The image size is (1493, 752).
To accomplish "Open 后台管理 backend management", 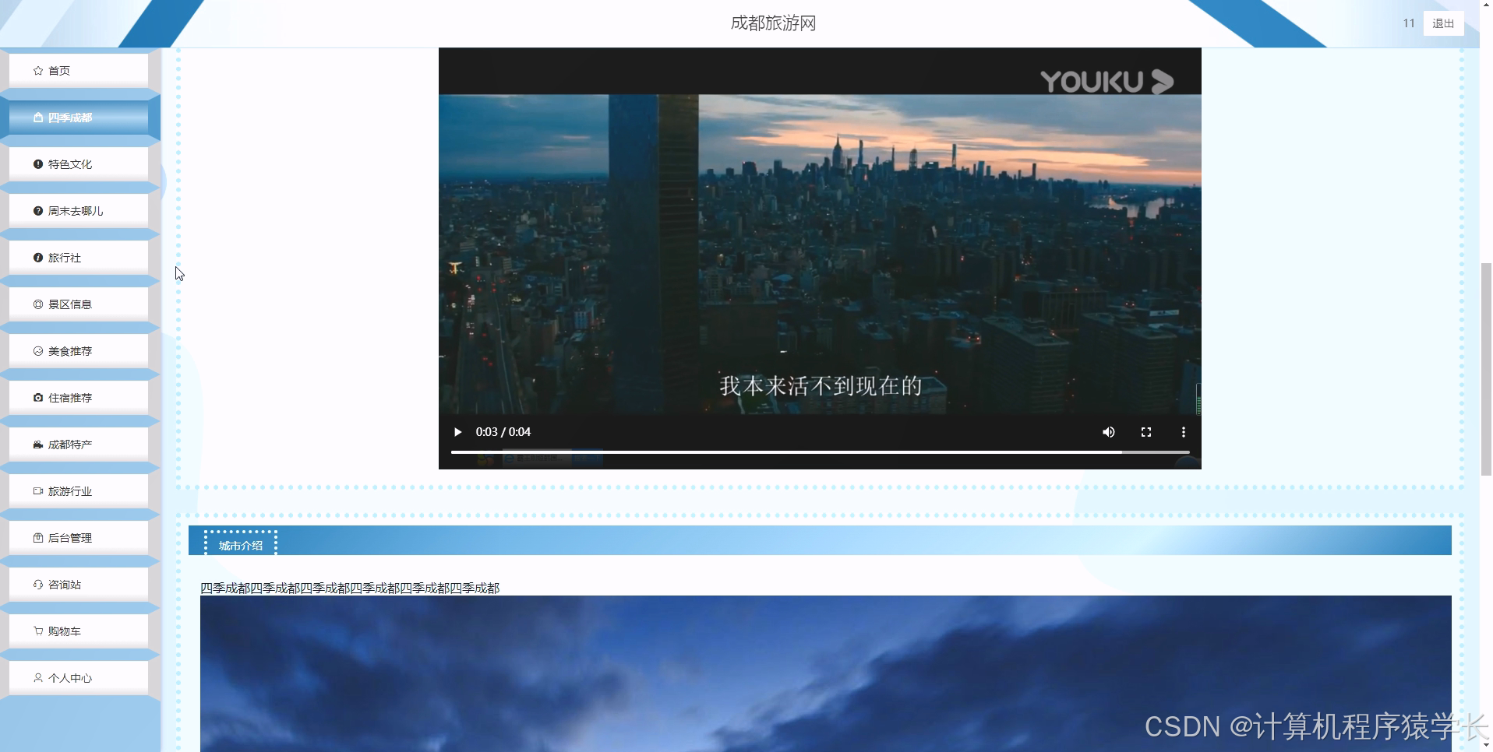I will click(x=78, y=538).
